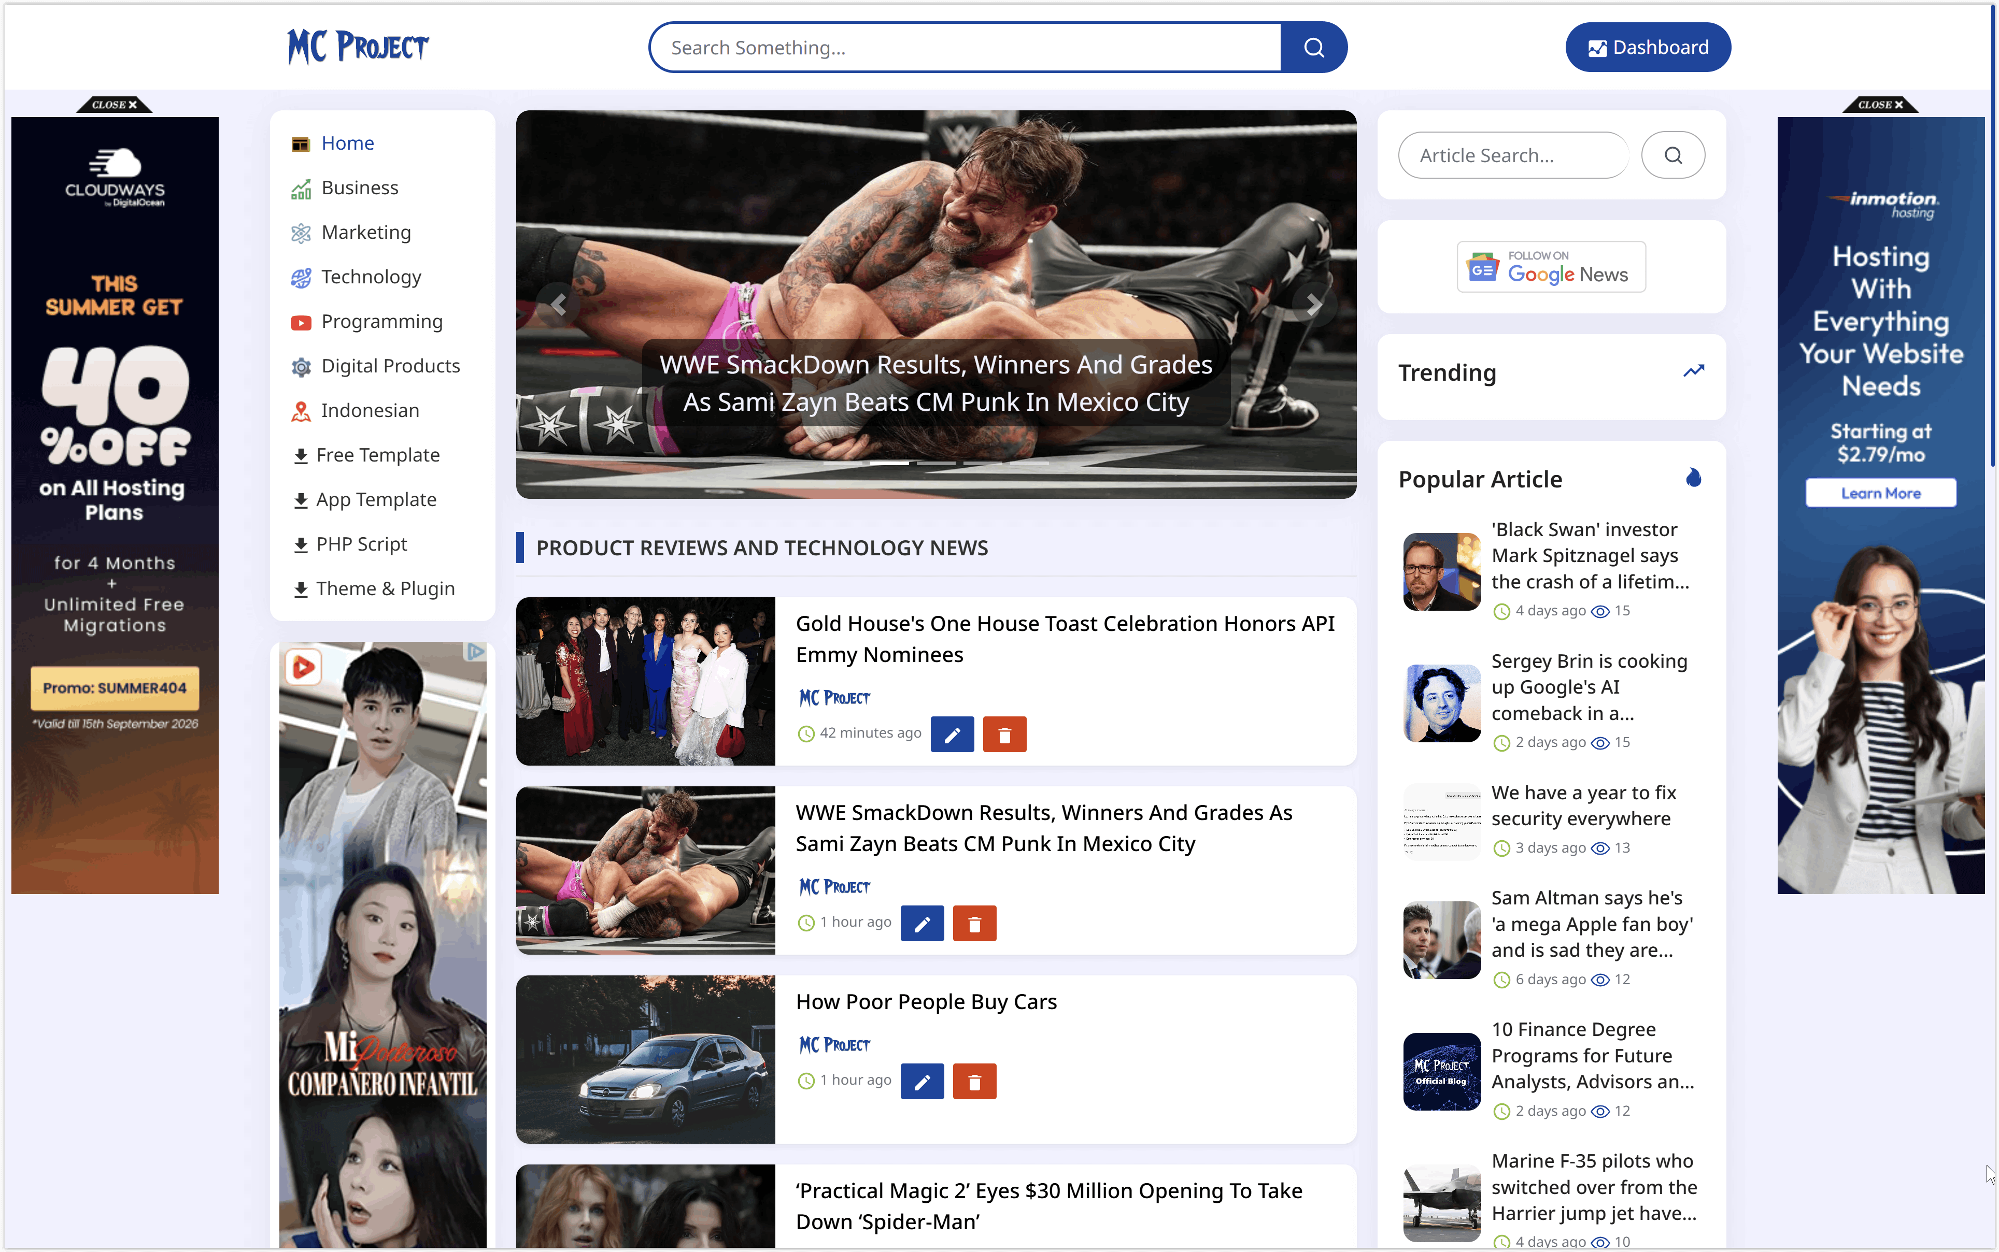The image size is (1999, 1252).
Task: Delete the WWE SmackDown article with trash button
Action: (974, 923)
